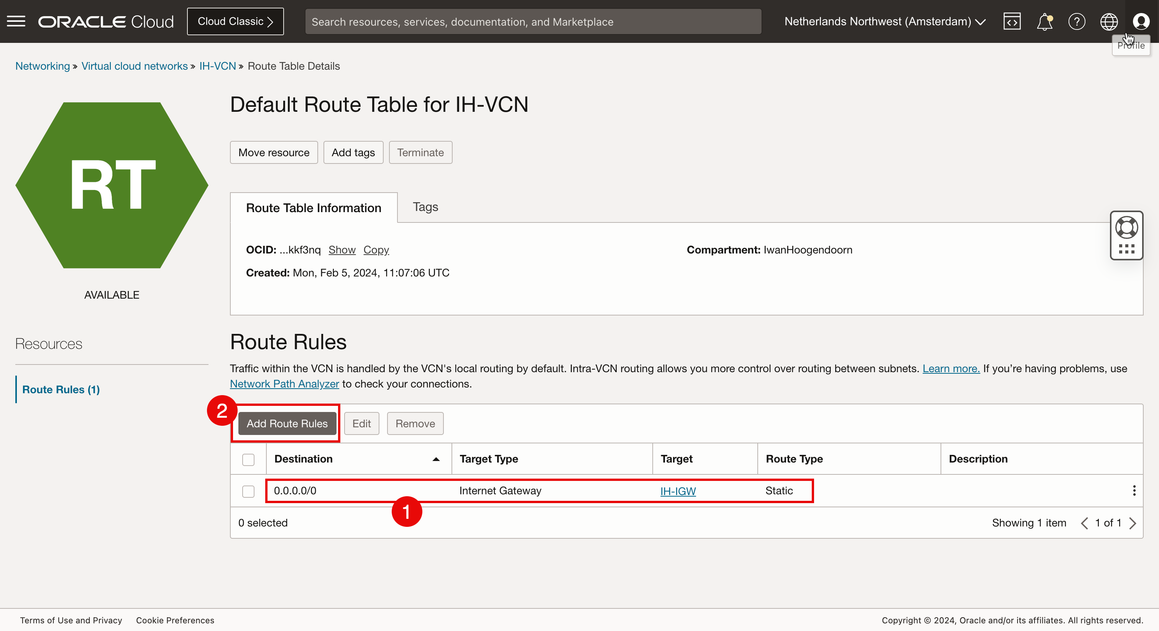
Task: Check the 0.0.0.0/0 route rule checkbox
Action: pyautogui.click(x=248, y=491)
